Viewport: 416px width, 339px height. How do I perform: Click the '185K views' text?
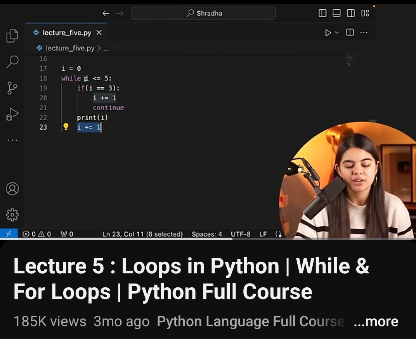(x=50, y=322)
